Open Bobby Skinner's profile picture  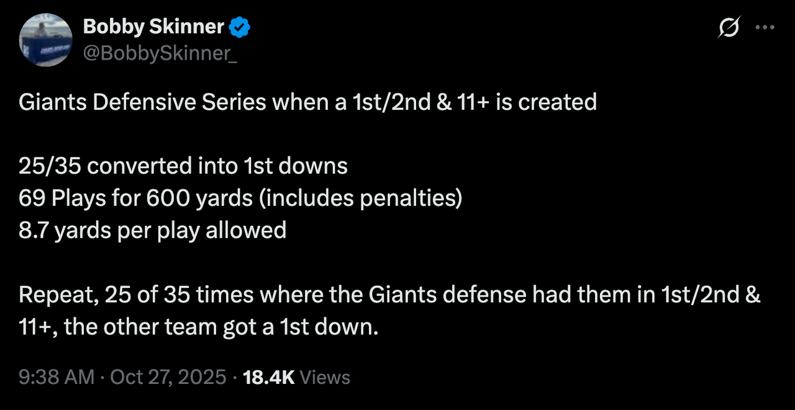coord(45,40)
